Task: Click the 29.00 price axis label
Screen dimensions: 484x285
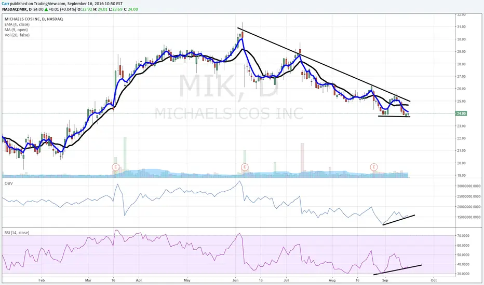Action: 461,52
